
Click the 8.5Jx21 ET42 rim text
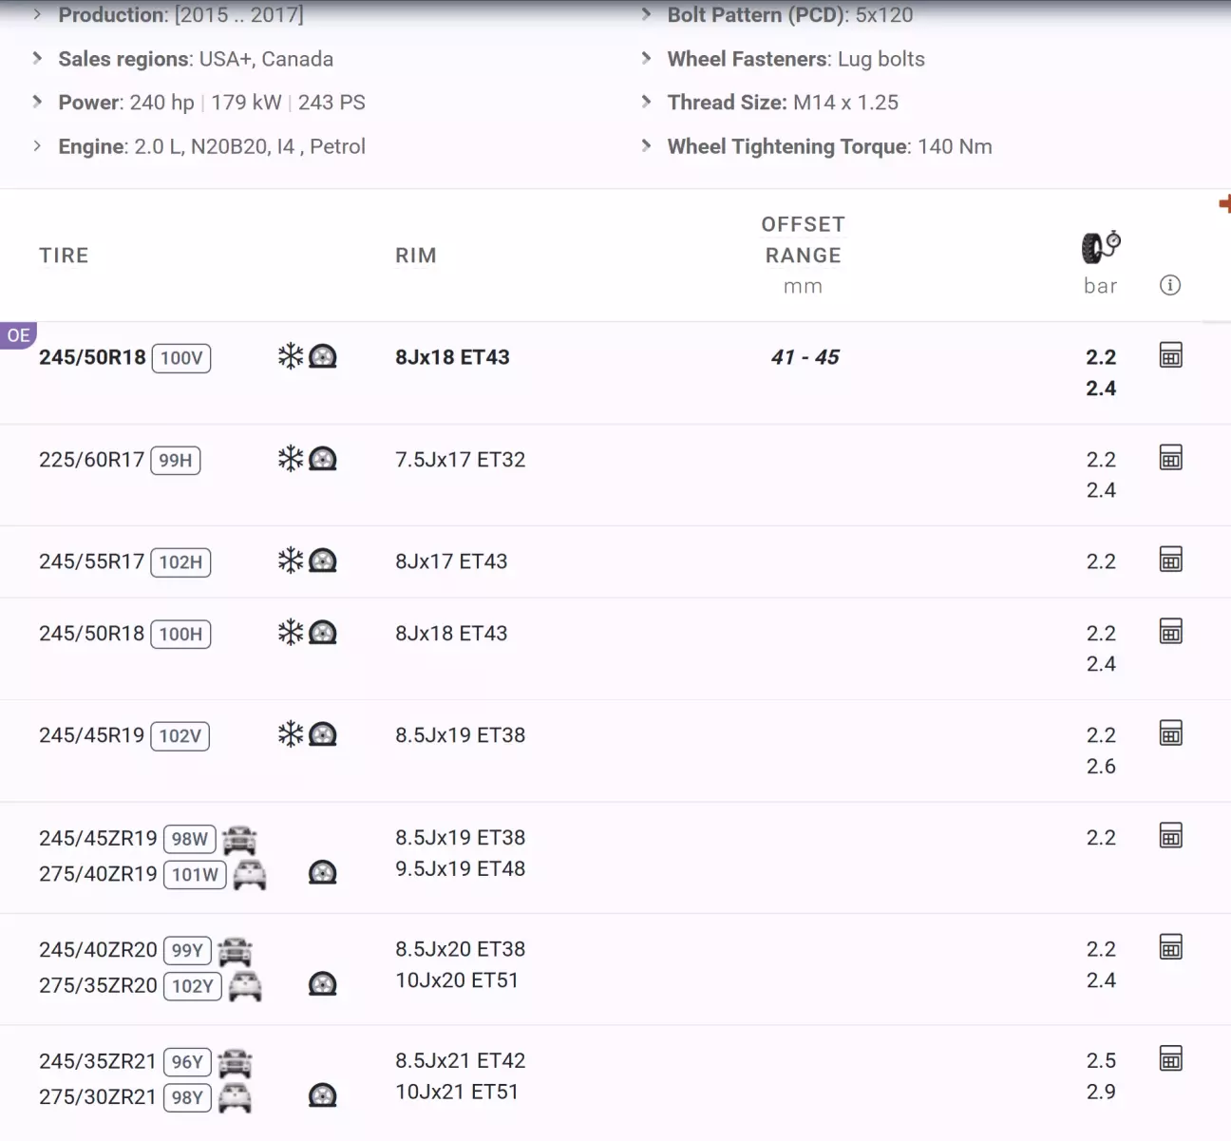(x=460, y=1060)
